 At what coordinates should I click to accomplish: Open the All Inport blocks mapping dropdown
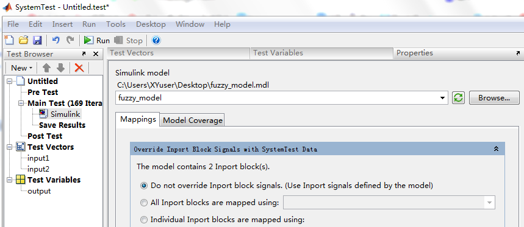[490, 202]
